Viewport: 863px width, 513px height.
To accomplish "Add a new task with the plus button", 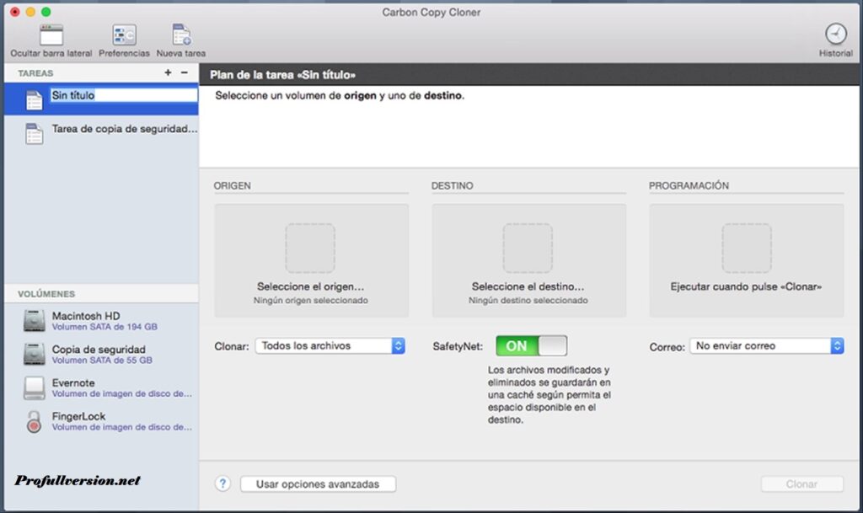I will [x=168, y=72].
